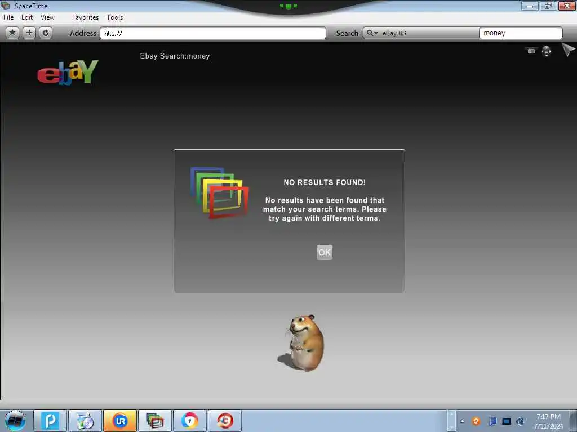Open the multicolored circle browser taskbar icon
Image resolution: width=577 pixels, height=432 pixels.
tap(190, 421)
